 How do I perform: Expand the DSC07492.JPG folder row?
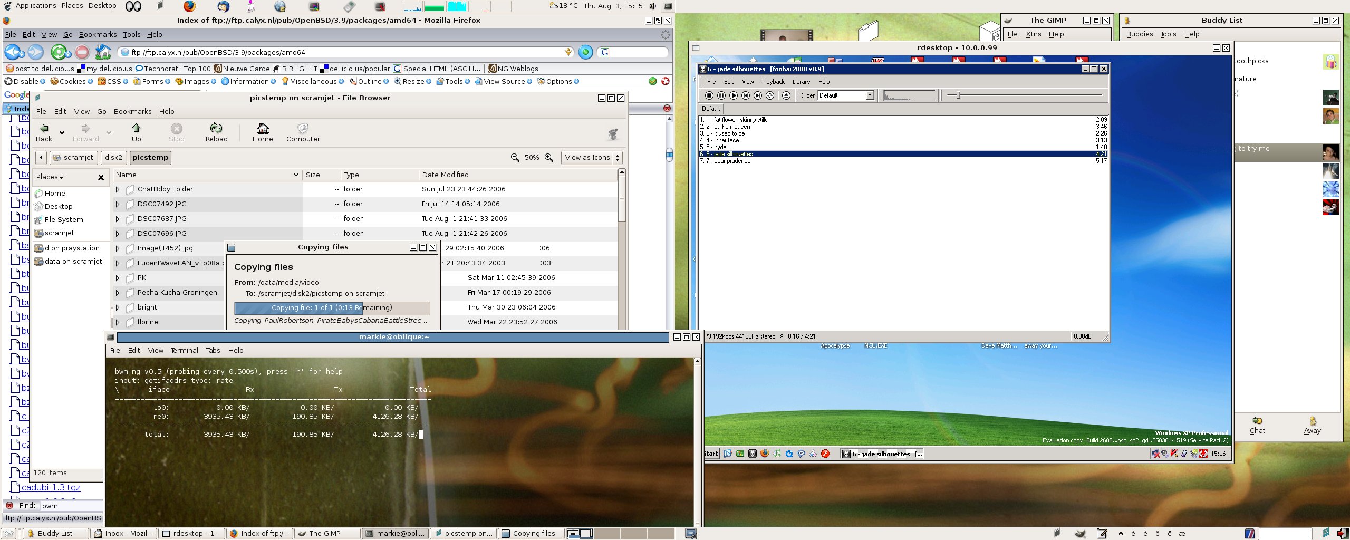[x=118, y=204]
